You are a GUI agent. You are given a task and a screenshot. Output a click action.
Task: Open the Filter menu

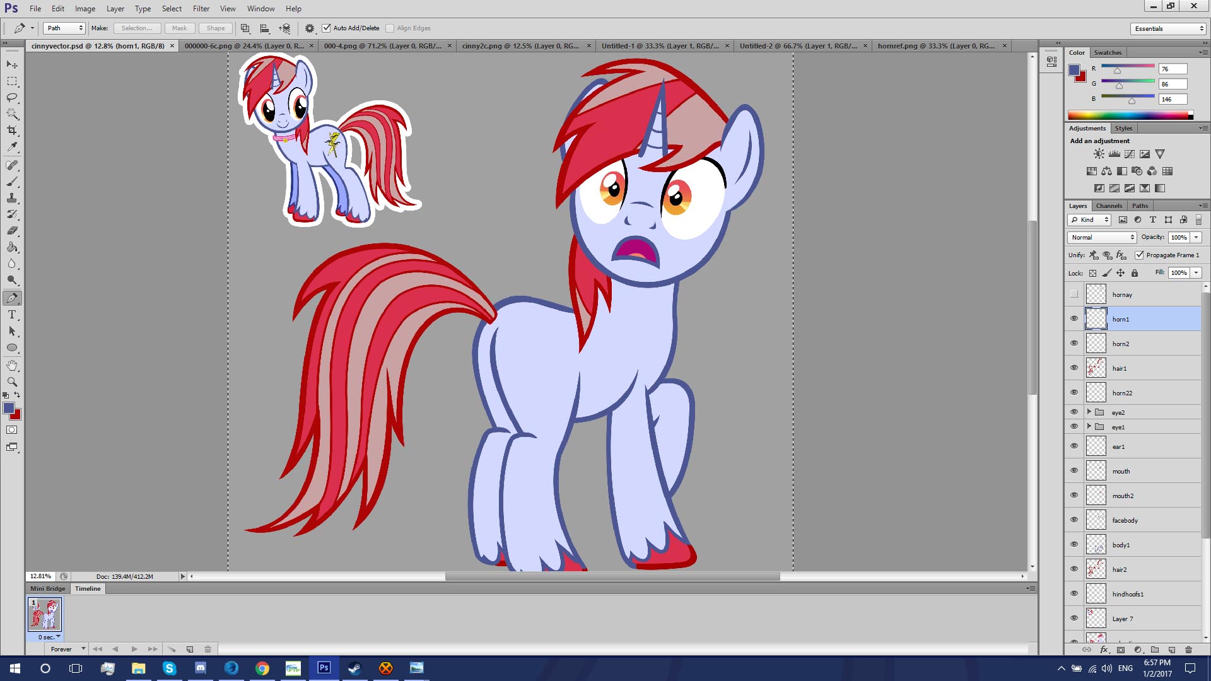(x=201, y=9)
